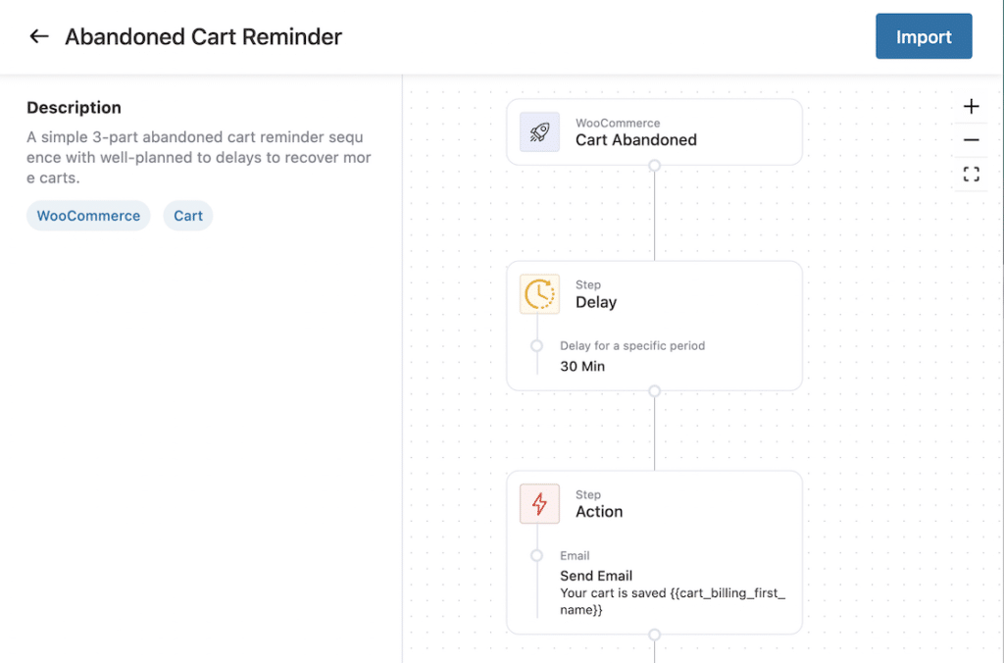
Task: Click the 30 Min delay value
Action: (582, 367)
